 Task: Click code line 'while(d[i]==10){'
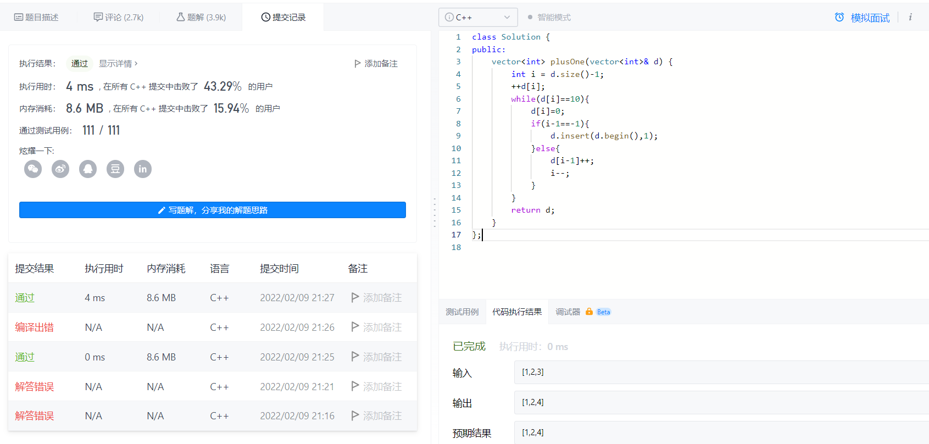(x=550, y=99)
